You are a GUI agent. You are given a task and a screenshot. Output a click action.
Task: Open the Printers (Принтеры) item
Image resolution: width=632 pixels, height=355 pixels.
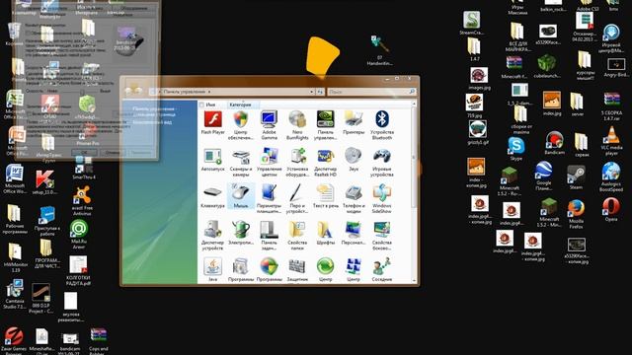[354, 122]
